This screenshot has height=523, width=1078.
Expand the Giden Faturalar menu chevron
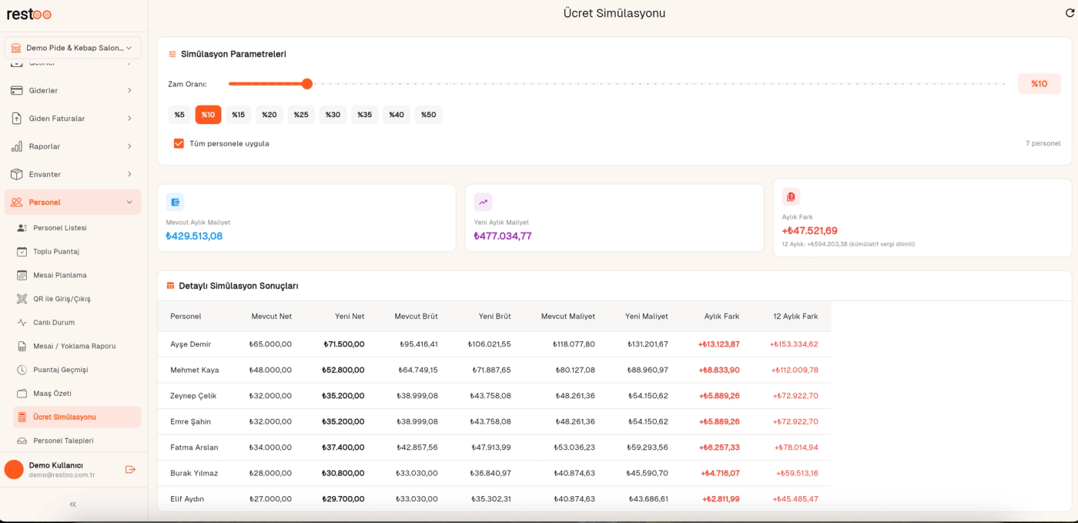tap(129, 119)
